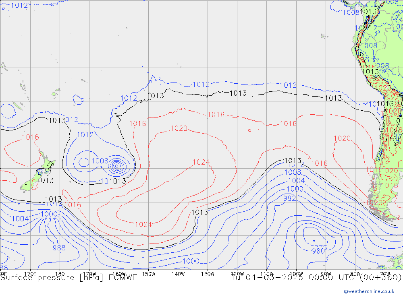This screenshot has height=295, width=403.
Task: Click the 1016 label northwest of New Zealand
Action: 31,137
